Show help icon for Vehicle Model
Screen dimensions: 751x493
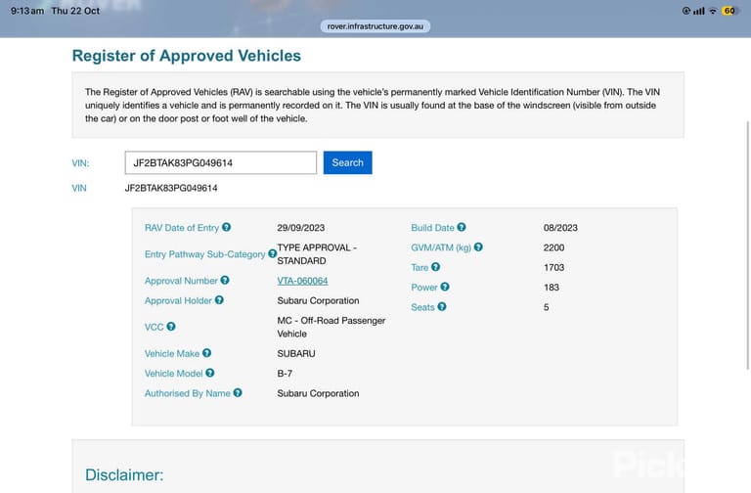point(210,373)
